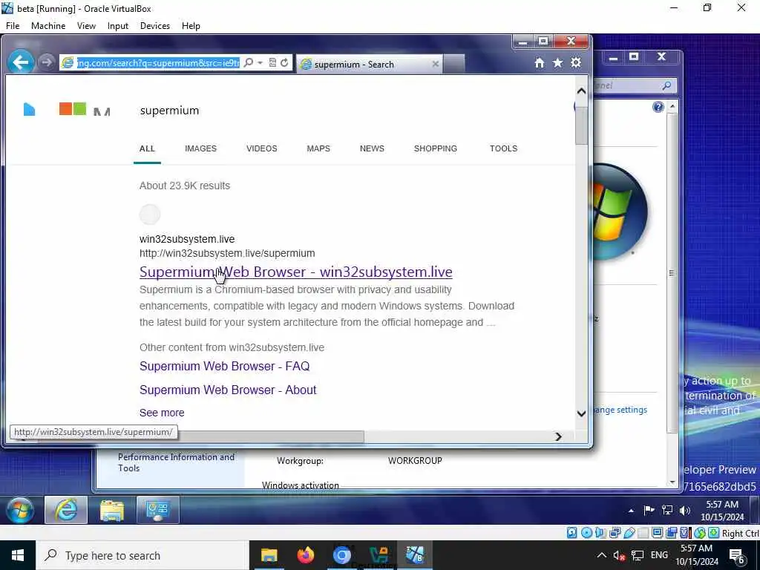Open the VirtualBox Help menu
The image size is (760, 570).
pos(191,26)
